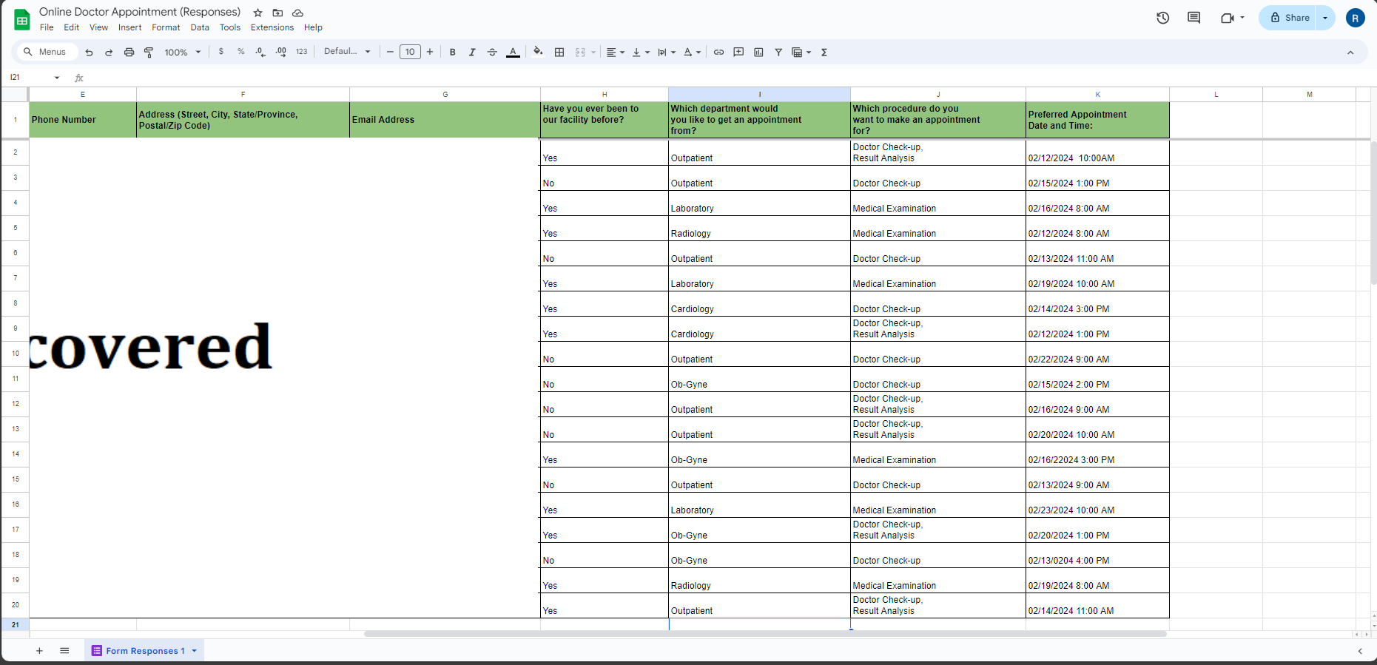This screenshot has height=665, width=1377.
Task: Toggle strikethrough formatting
Action: [x=492, y=53]
